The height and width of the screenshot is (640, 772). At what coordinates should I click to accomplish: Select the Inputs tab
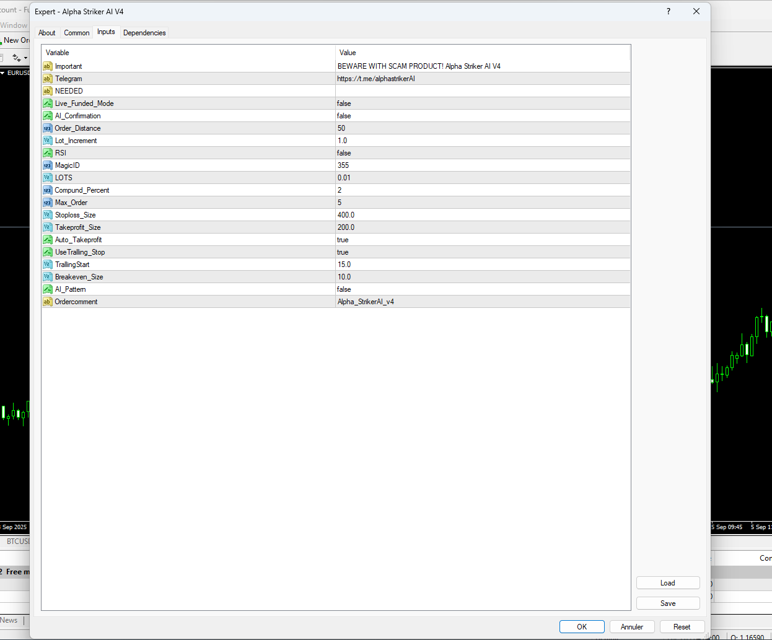coord(106,32)
